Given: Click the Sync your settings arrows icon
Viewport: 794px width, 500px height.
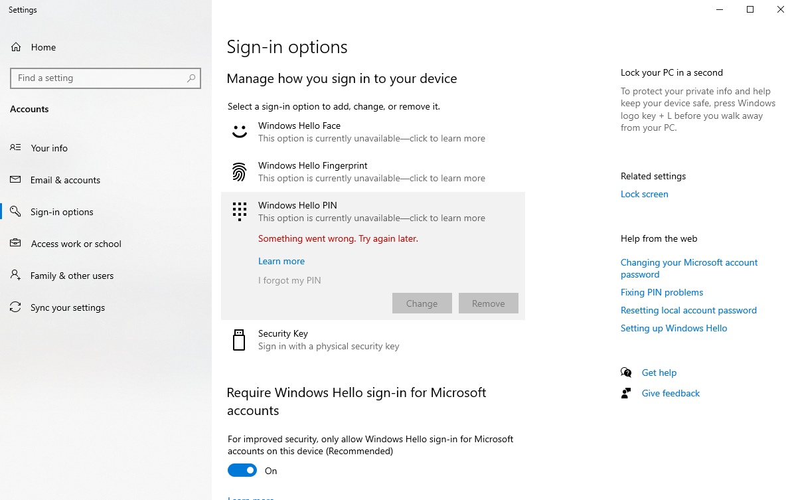Looking at the screenshot, I should click(15, 307).
